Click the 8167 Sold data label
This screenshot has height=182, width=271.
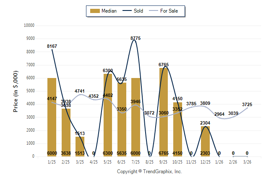[52, 46]
